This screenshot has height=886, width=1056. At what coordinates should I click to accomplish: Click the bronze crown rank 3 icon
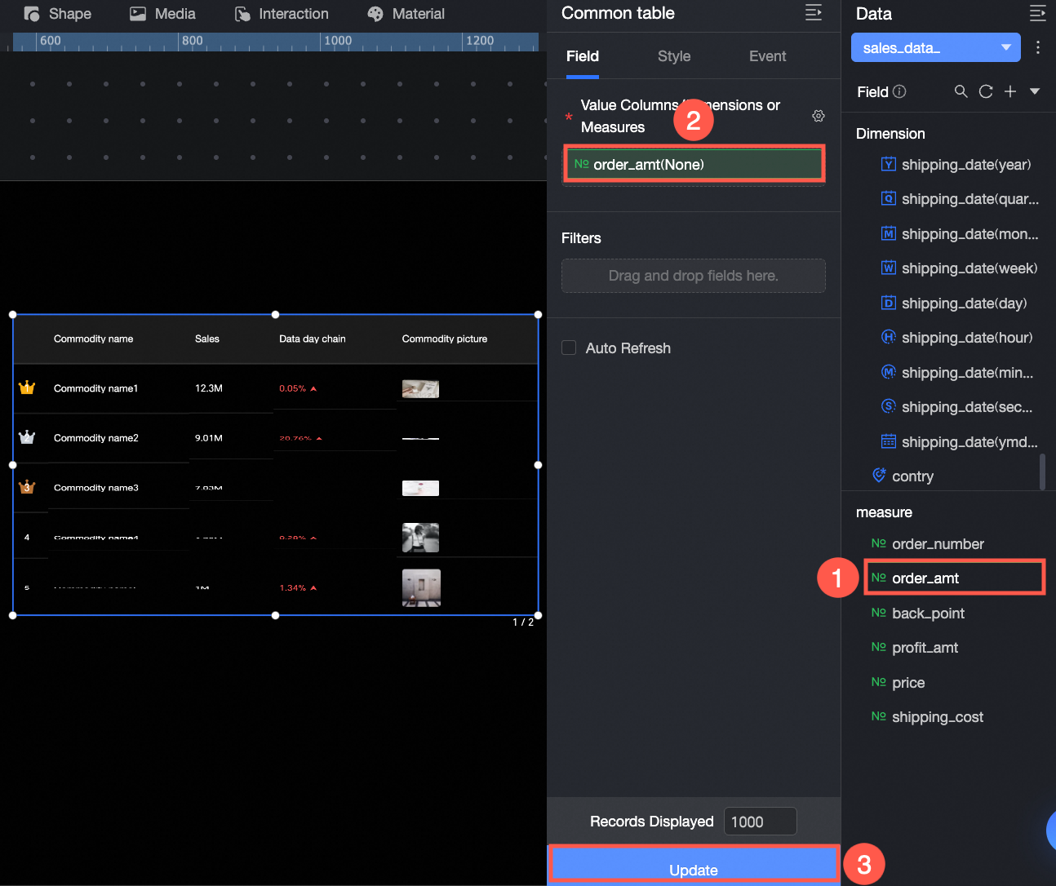pyautogui.click(x=27, y=487)
